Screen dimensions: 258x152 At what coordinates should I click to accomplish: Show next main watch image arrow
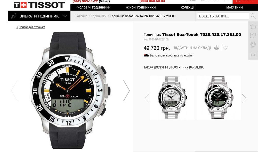click(126, 91)
